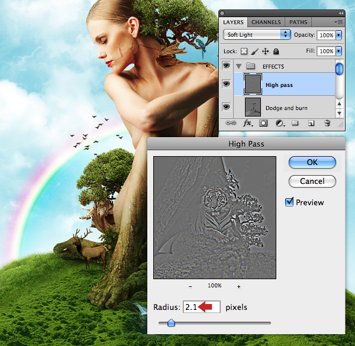Click the layers scroll up arrow
Viewport: 355px width, 346px height.
tap(339, 104)
